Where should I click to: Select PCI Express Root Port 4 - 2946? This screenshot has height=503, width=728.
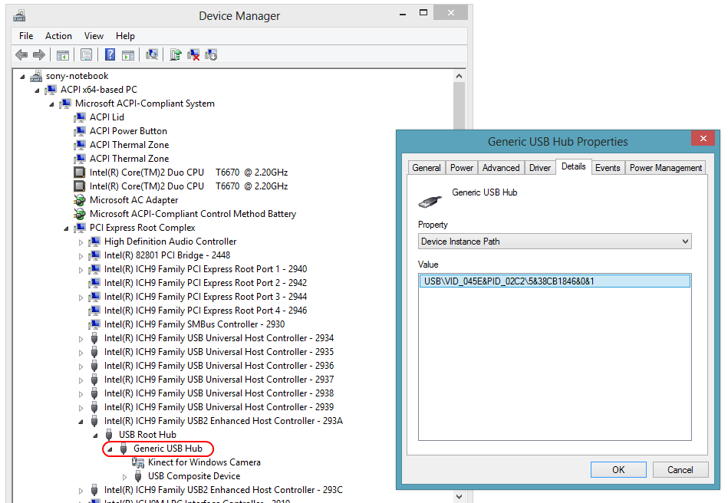click(x=206, y=311)
